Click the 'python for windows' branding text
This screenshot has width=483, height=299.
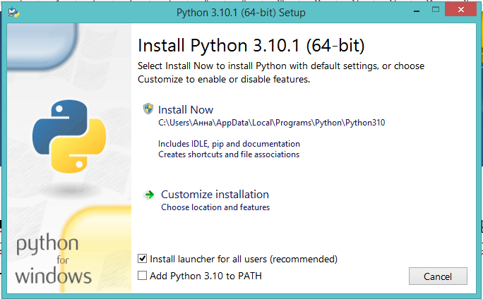point(52,259)
